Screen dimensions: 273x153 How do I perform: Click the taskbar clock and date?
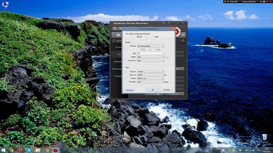click(267, 150)
